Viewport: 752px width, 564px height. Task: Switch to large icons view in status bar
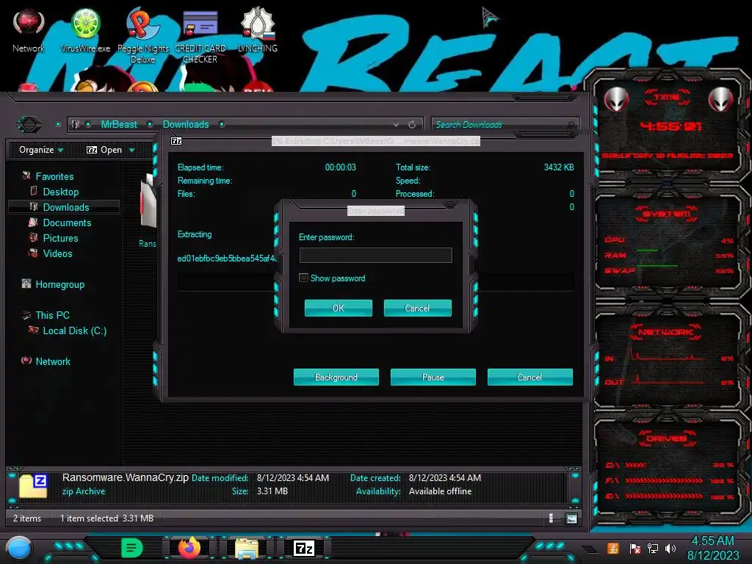[571, 518]
